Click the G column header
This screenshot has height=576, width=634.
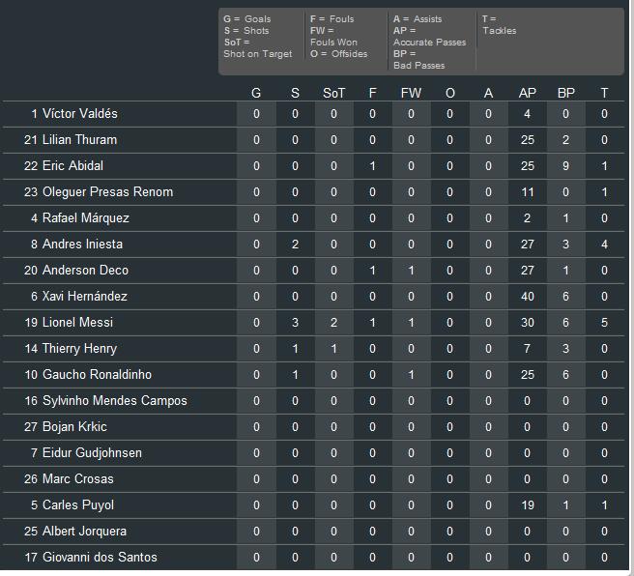coord(256,93)
